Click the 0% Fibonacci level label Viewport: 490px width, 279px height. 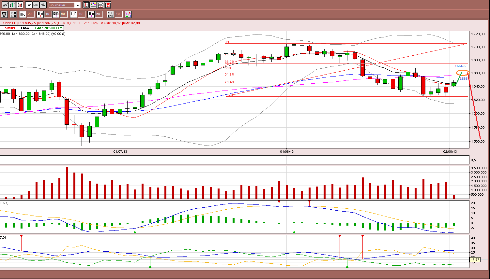click(x=227, y=42)
